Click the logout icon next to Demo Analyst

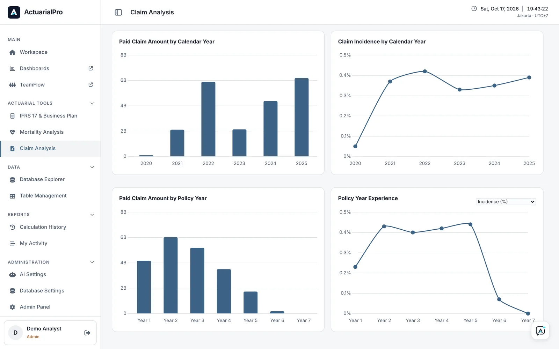click(87, 333)
